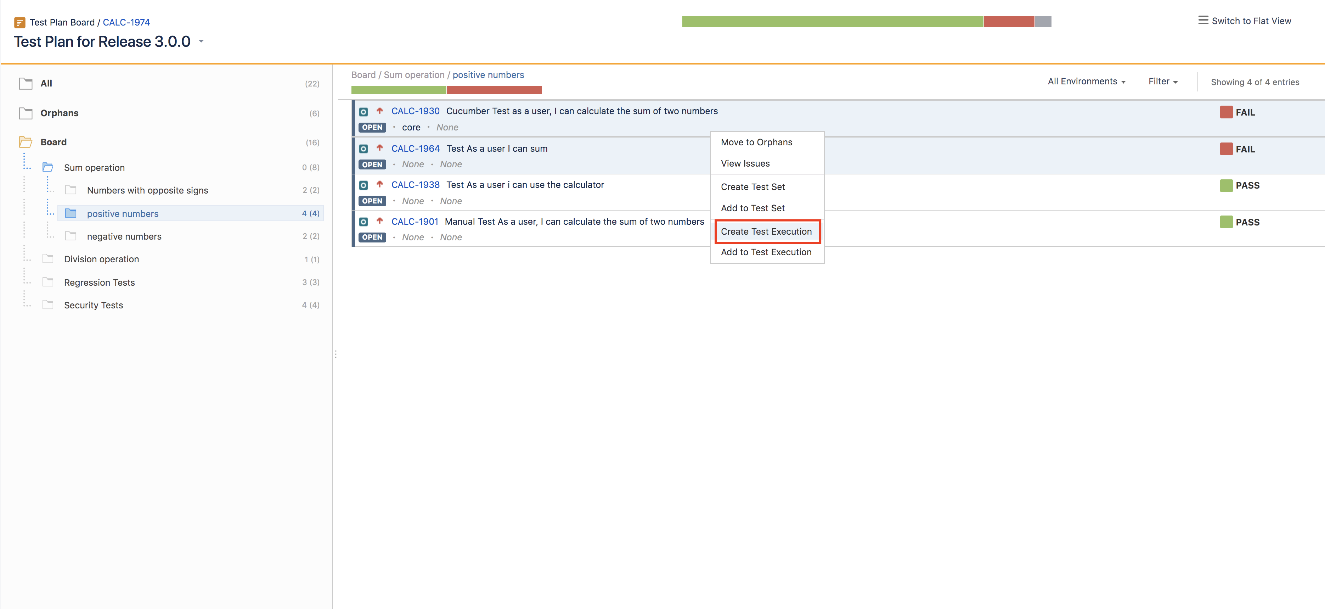This screenshot has width=1325, height=609.
Task: Open the CALC-1930 issue link
Action: 415,111
